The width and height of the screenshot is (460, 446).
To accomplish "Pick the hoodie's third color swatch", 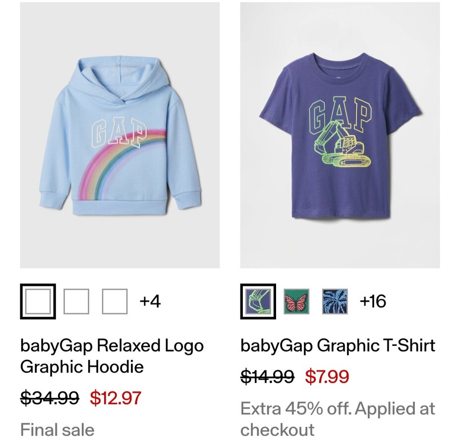I will coord(115,301).
